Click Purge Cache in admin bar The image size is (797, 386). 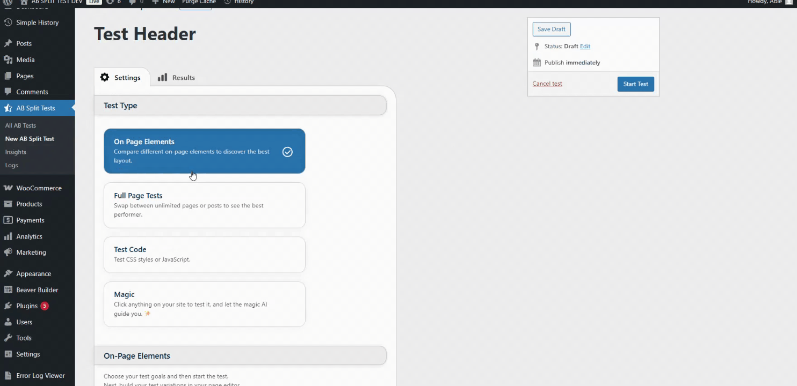point(199,2)
